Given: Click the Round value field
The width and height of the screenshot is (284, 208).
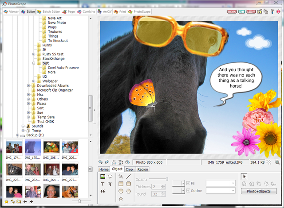Looking at the screenshot, I should (x=157, y=194).
